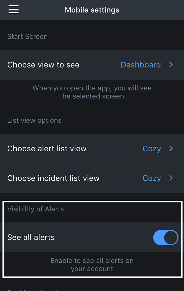Select the Choose incident list view row

click(x=53, y=178)
